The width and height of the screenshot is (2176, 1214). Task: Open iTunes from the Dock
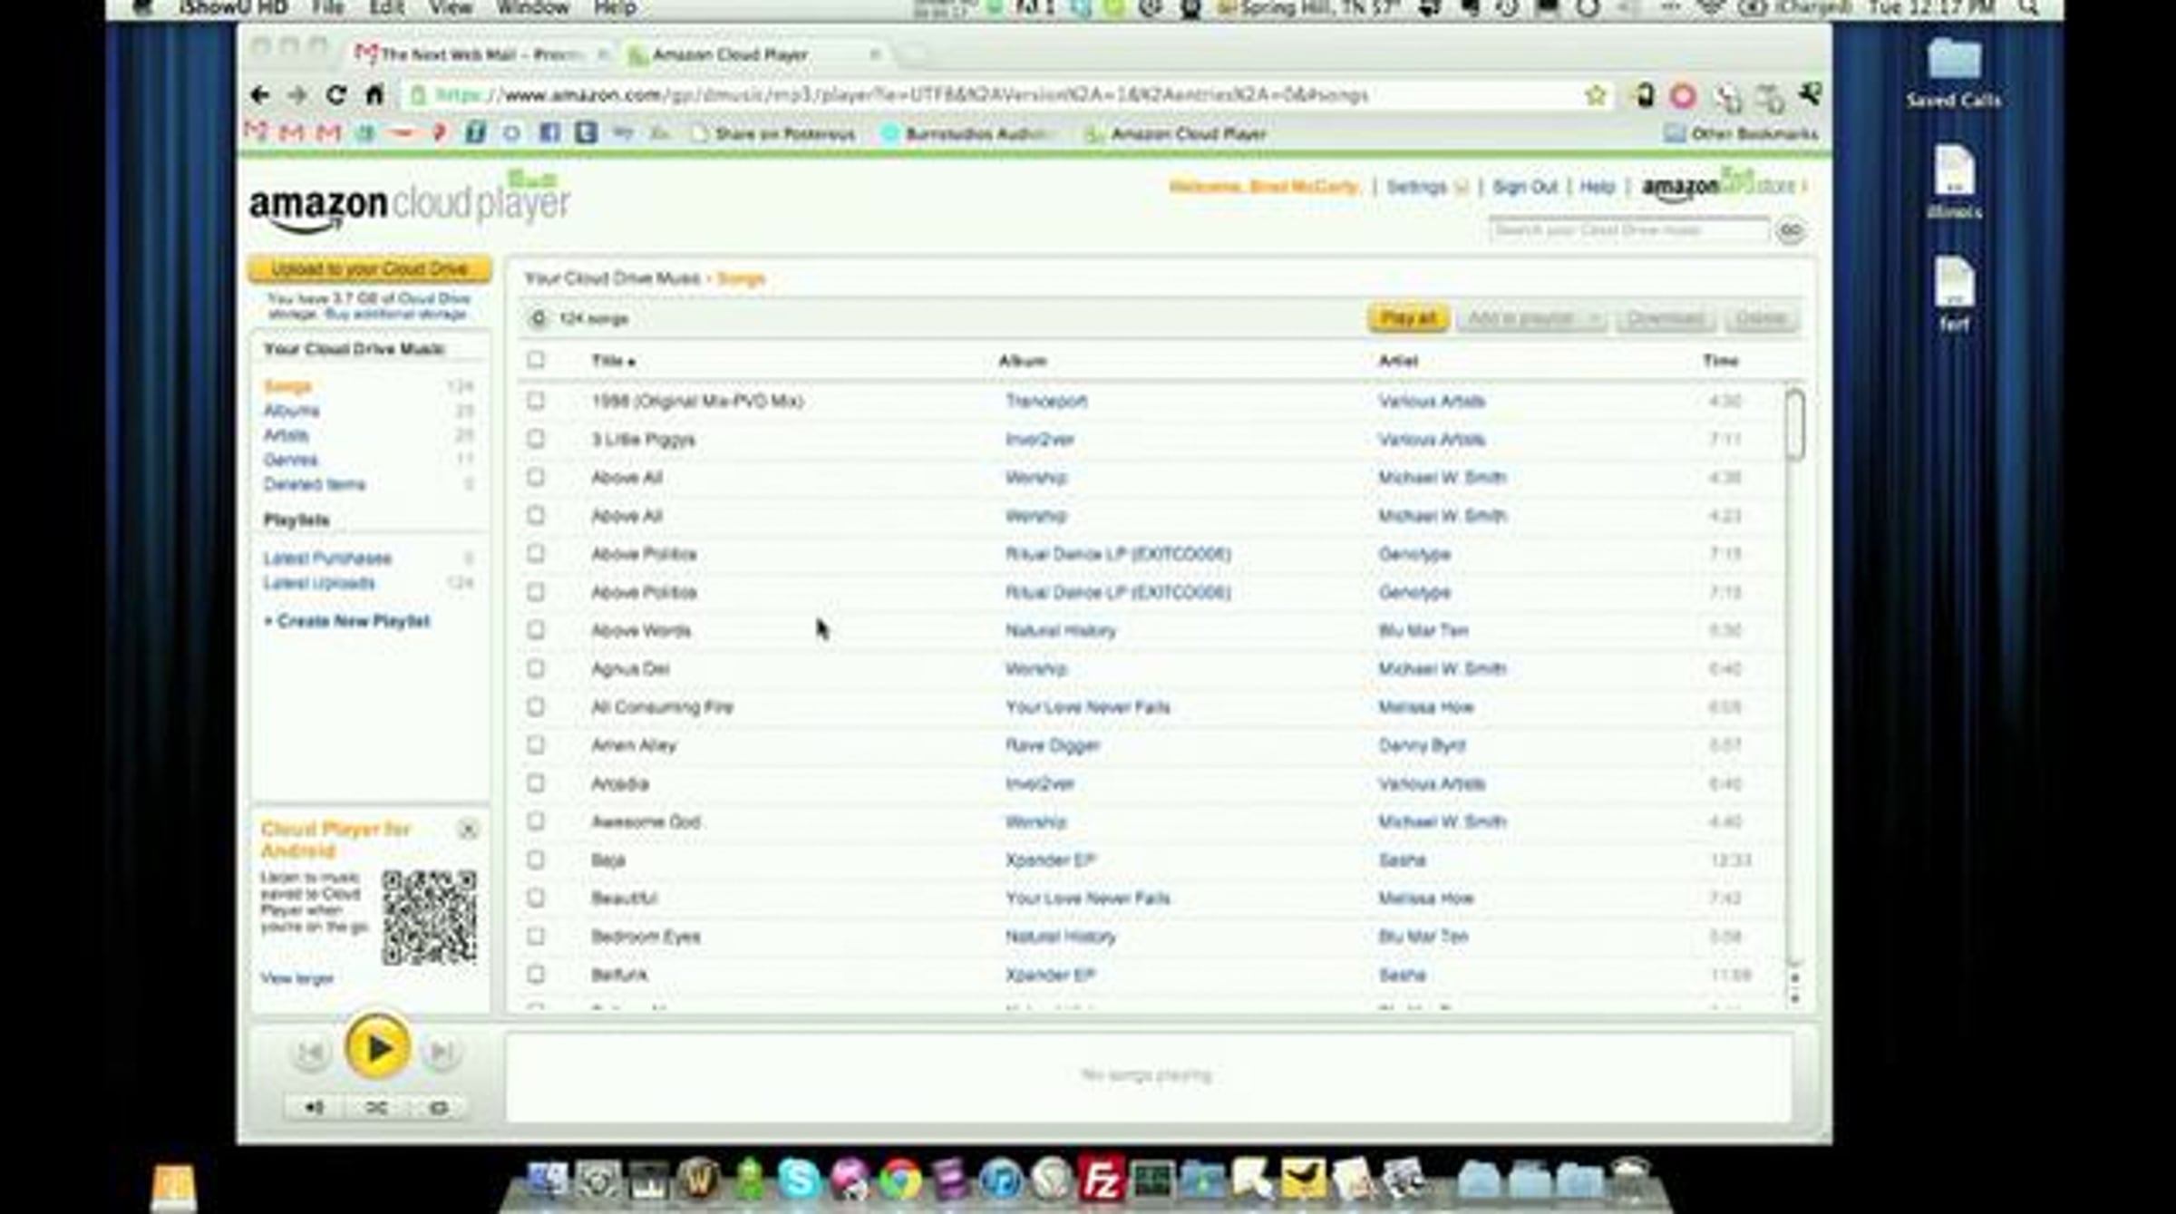point(999,1180)
